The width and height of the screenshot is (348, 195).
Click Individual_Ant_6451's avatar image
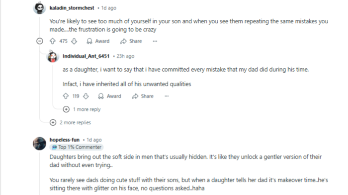coord(53,56)
